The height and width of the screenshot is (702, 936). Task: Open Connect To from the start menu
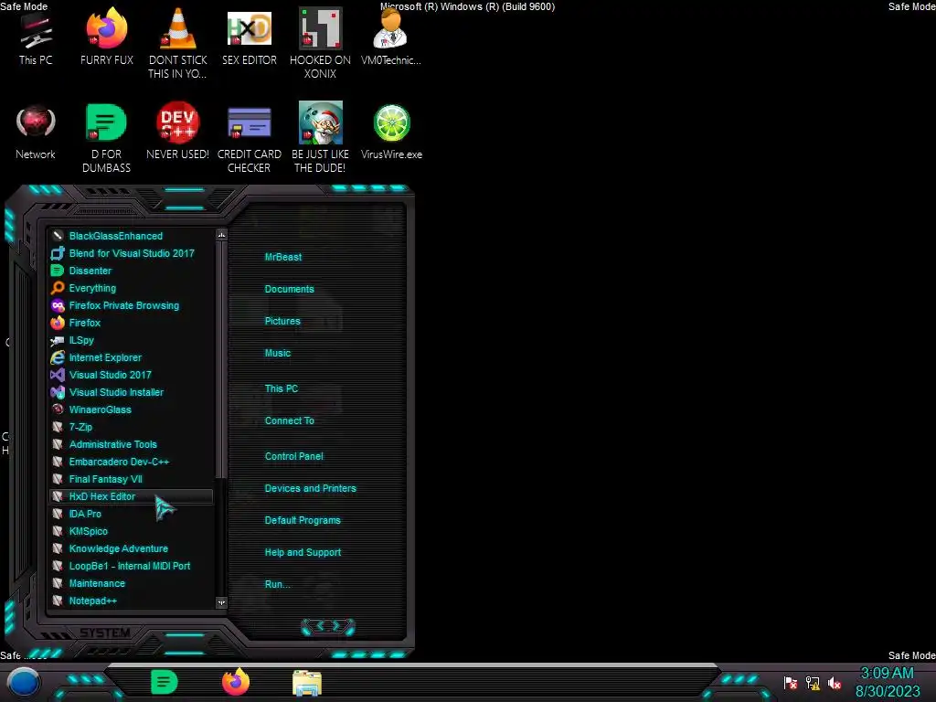click(x=289, y=420)
